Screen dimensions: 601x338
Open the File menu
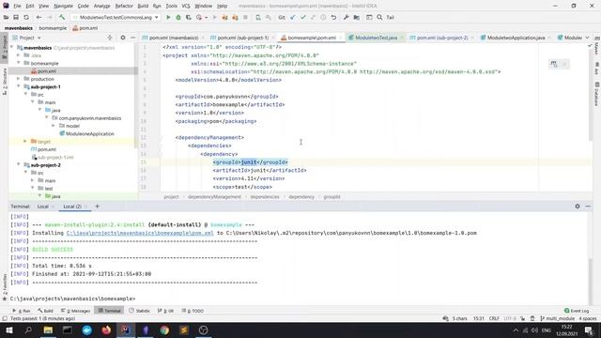coord(17,6)
